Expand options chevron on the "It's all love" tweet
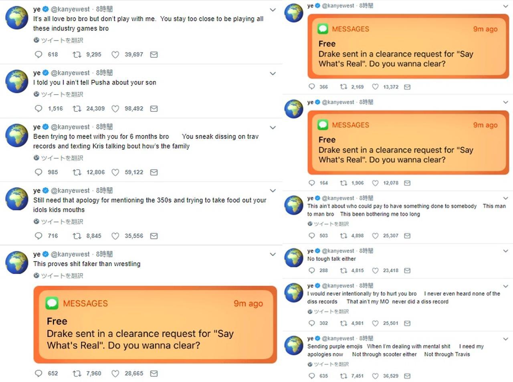This screenshot has width=513, height=382. click(x=273, y=10)
